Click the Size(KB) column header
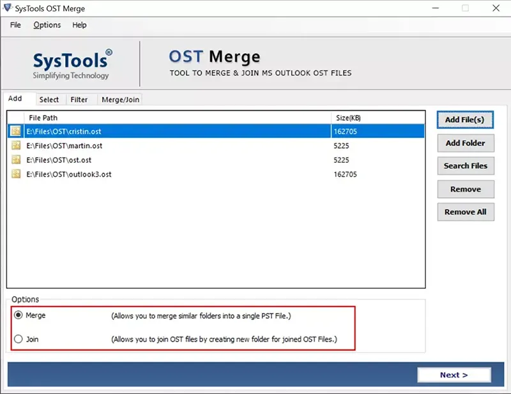Image resolution: width=511 pixels, height=394 pixels. coord(378,117)
